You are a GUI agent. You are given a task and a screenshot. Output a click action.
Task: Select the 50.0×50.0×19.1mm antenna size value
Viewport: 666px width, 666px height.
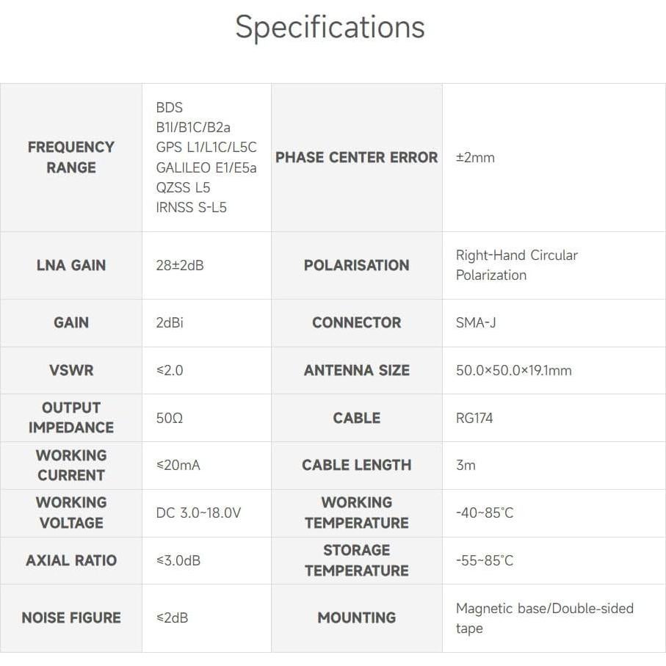(x=513, y=370)
